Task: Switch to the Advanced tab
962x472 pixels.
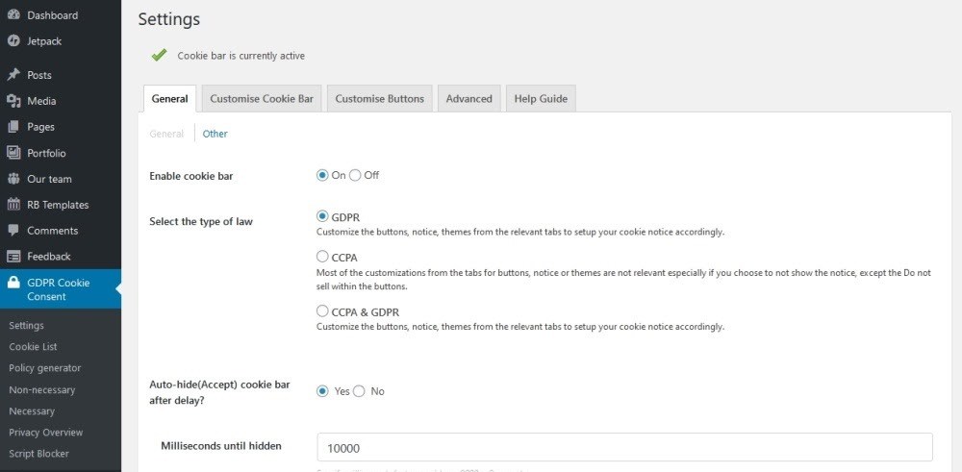Action: 469,99
